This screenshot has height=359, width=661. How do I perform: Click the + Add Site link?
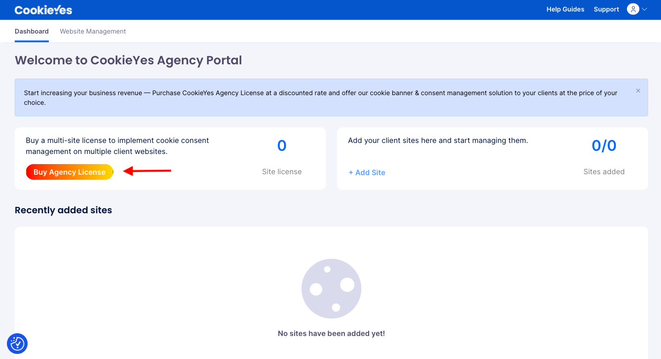point(367,172)
